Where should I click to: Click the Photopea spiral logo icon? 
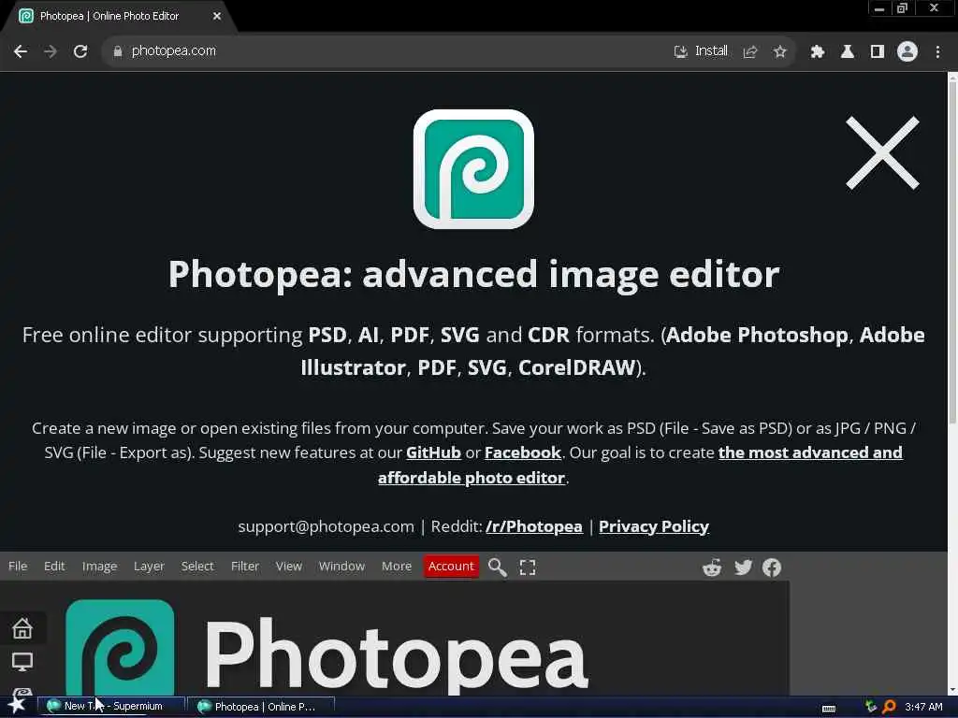[473, 169]
